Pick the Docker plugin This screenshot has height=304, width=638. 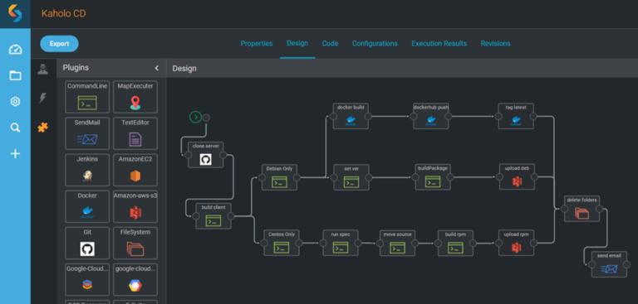(87, 206)
